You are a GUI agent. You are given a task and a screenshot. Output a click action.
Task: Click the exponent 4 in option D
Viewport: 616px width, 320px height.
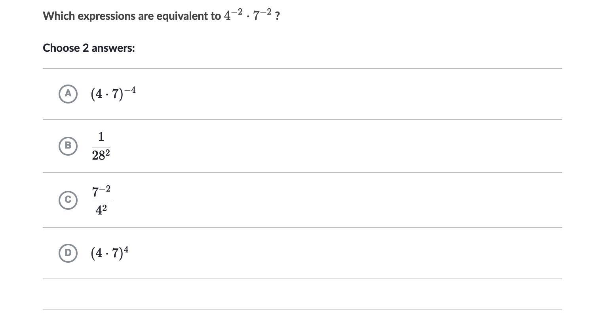(126, 249)
